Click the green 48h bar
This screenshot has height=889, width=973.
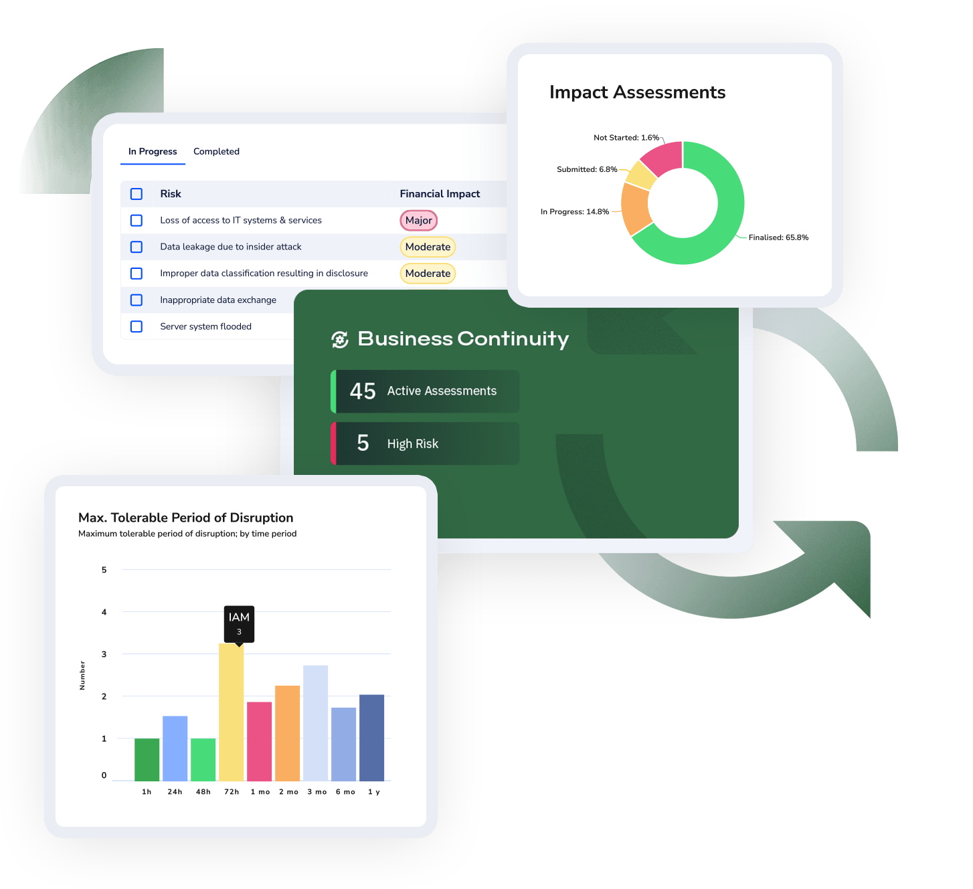point(203,760)
